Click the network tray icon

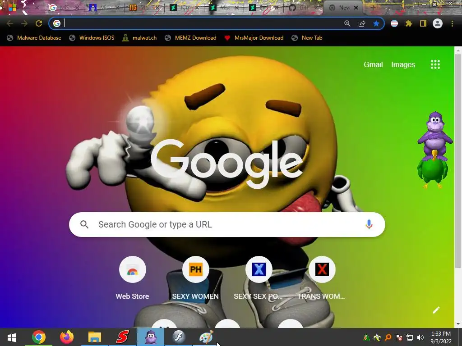point(410,337)
